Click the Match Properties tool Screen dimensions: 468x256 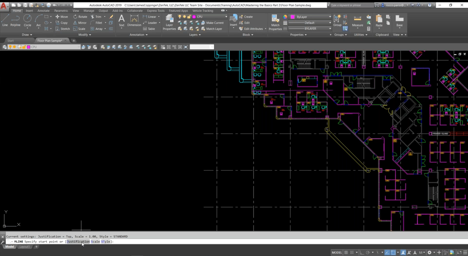tap(275, 22)
